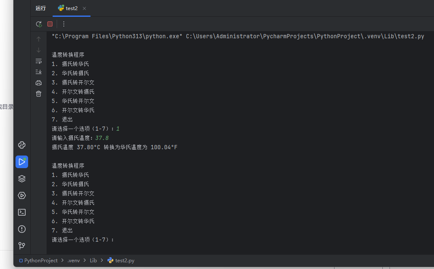Select .venv in the breadcrumb bar

coord(73,261)
